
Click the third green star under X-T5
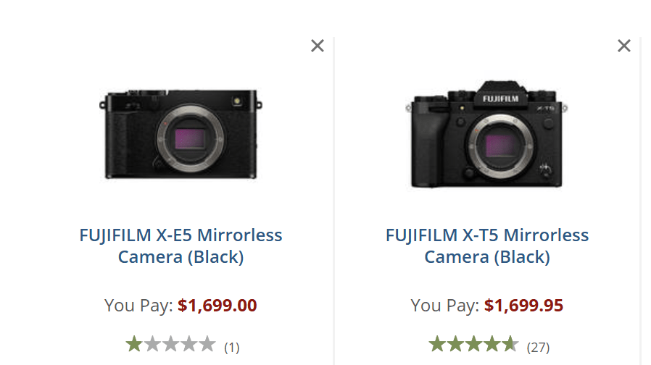(x=473, y=344)
